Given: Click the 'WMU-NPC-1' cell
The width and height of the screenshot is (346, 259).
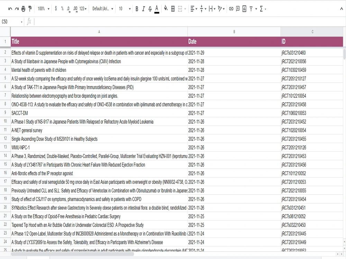Looking at the screenshot, I should (99, 147).
